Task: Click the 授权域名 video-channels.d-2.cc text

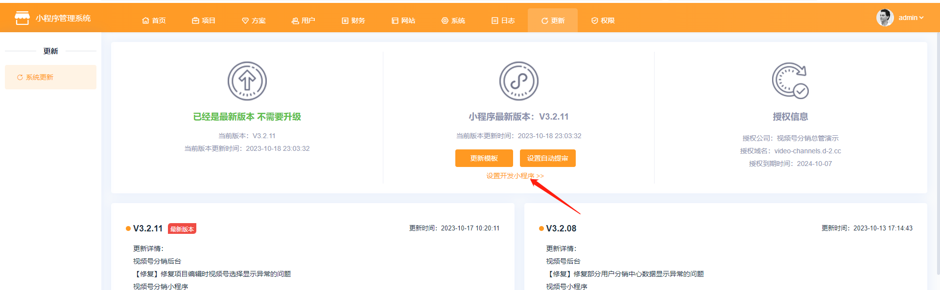Action: coord(790,151)
